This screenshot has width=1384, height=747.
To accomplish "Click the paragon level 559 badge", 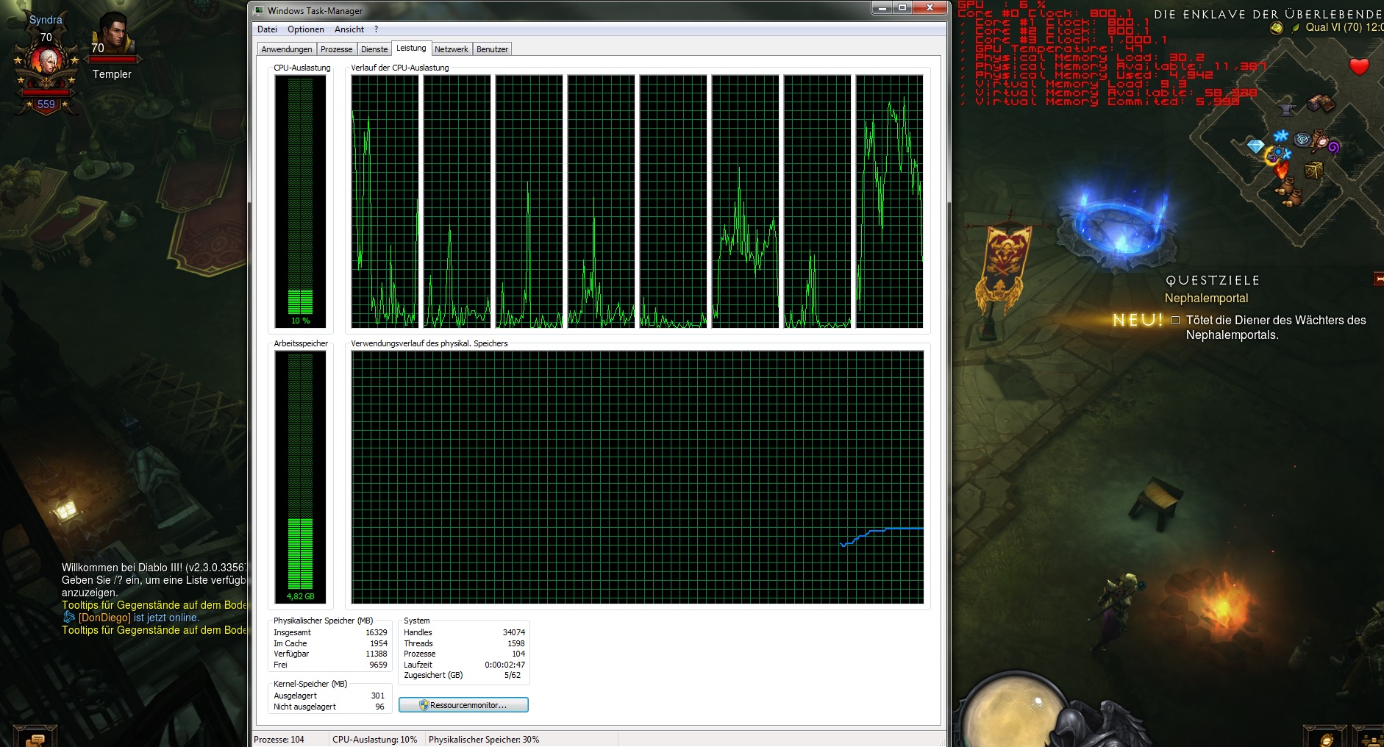I will click(x=46, y=104).
